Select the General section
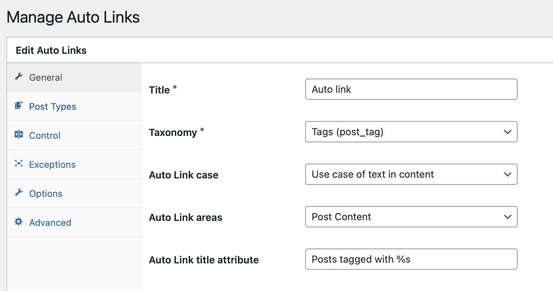553x291 pixels. (45, 77)
